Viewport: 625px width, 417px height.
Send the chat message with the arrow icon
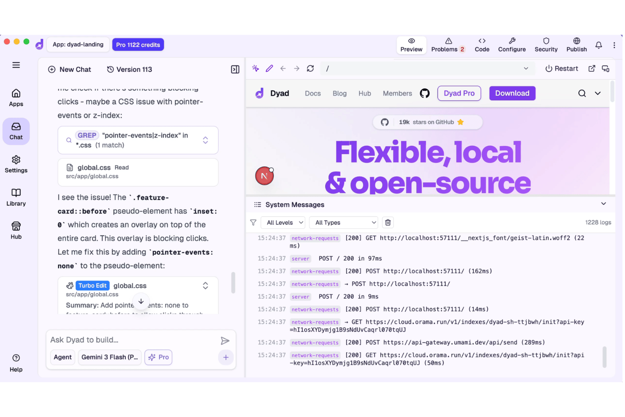pyautogui.click(x=225, y=341)
